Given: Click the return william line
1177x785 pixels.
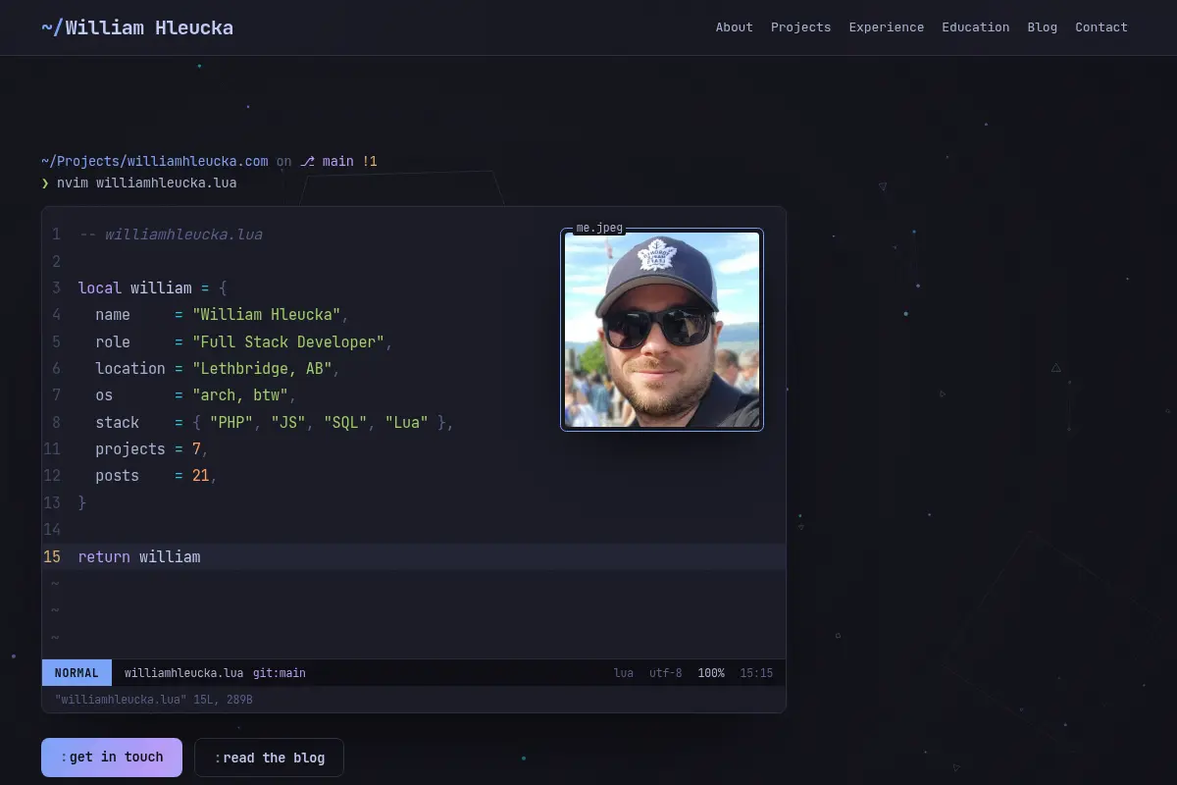Looking at the screenshot, I should click(414, 556).
